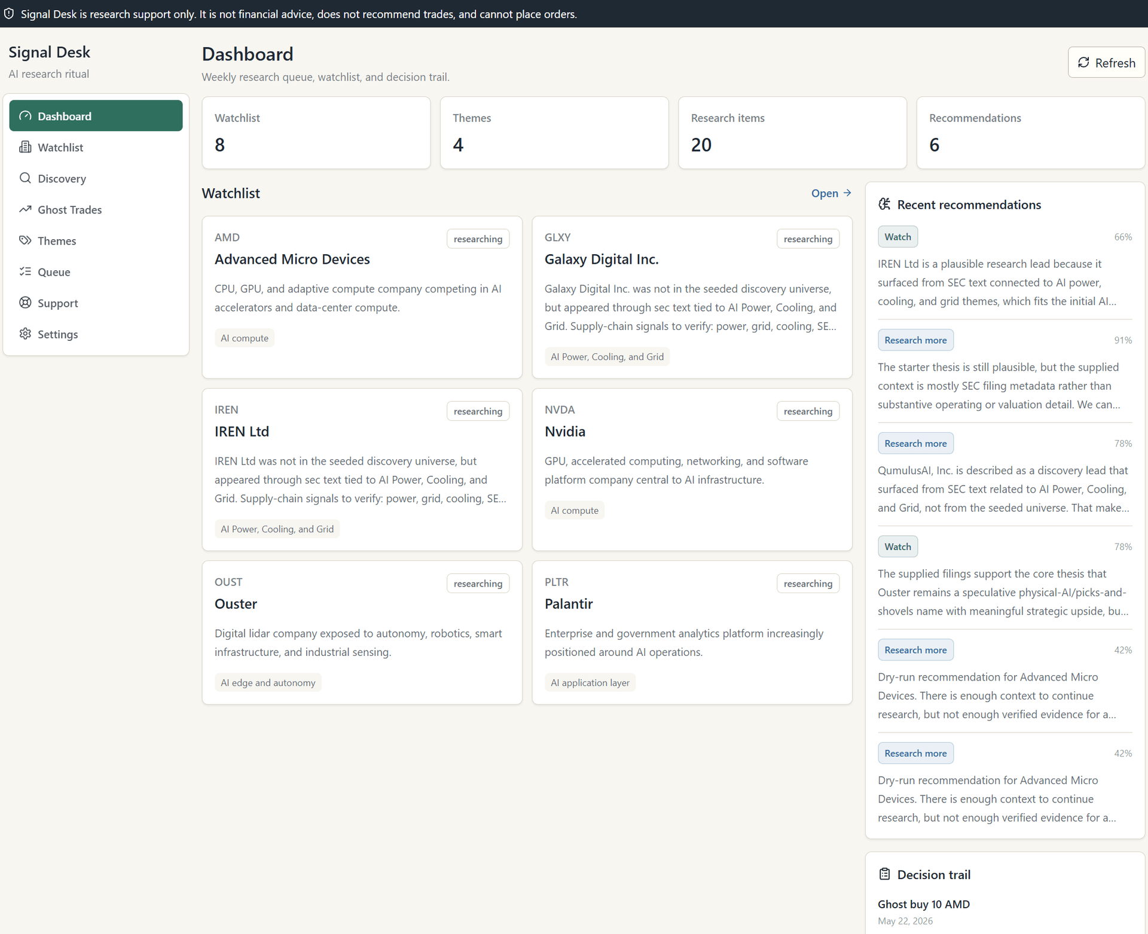This screenshot has height=934, width=1148.
Task: Click the Research more badge rated 91%
Action: [915, 340]
